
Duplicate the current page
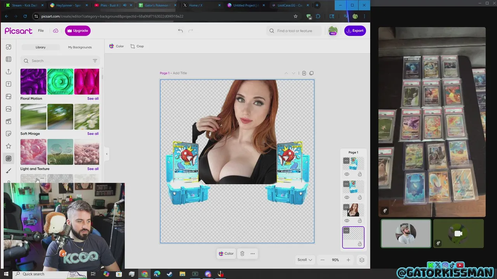[311, 73]
